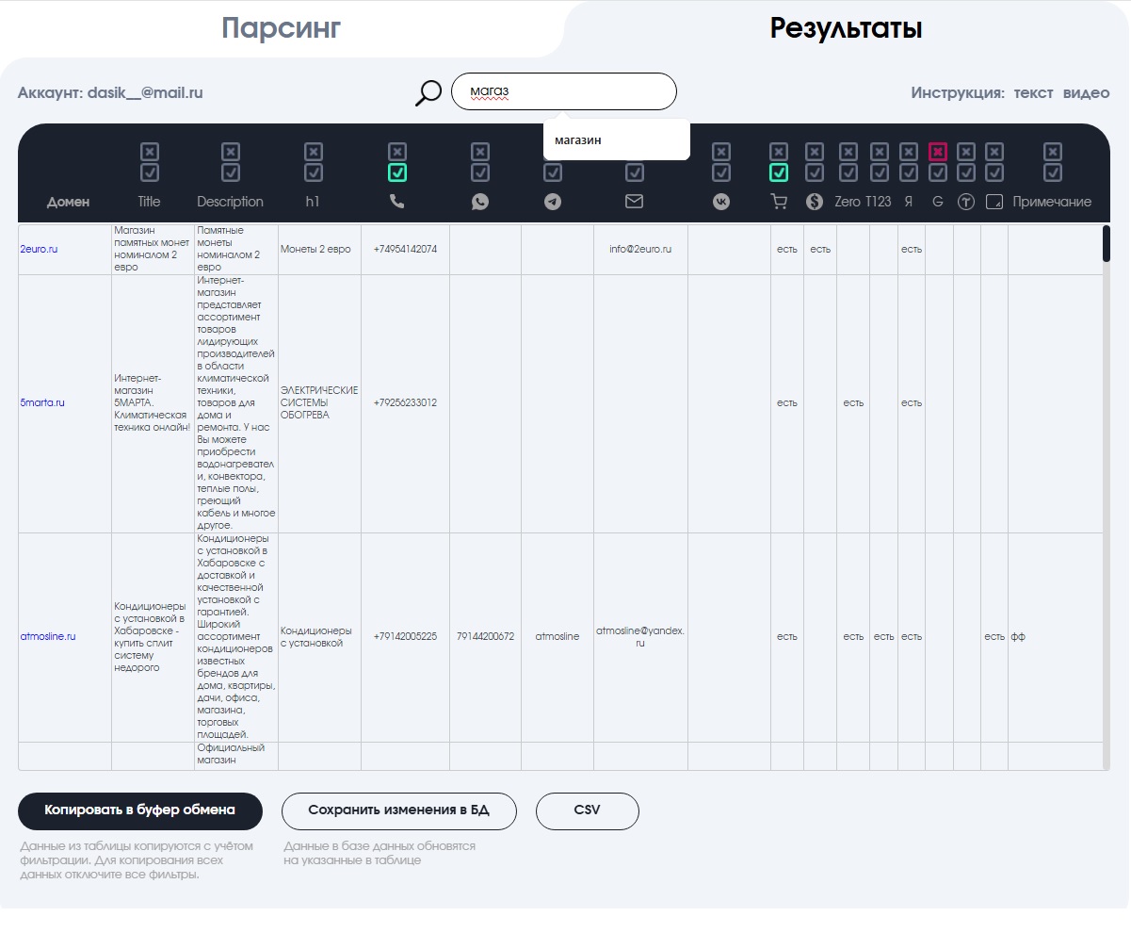Click the VK column header icon
Screen dimensions: 1131x933
(x=721, y=202)
